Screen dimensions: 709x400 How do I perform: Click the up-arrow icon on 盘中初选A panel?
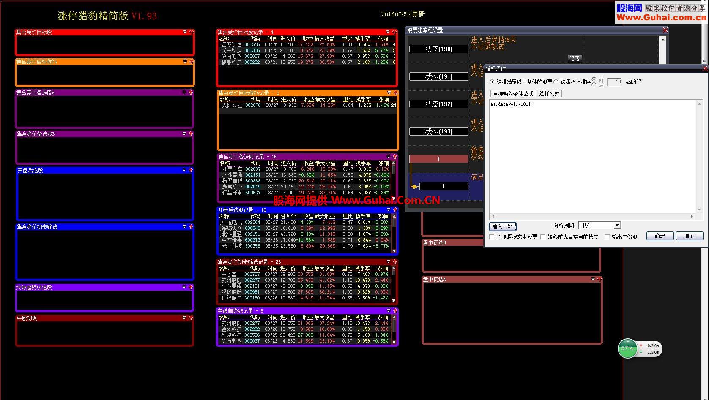click(x=599, y=279)
